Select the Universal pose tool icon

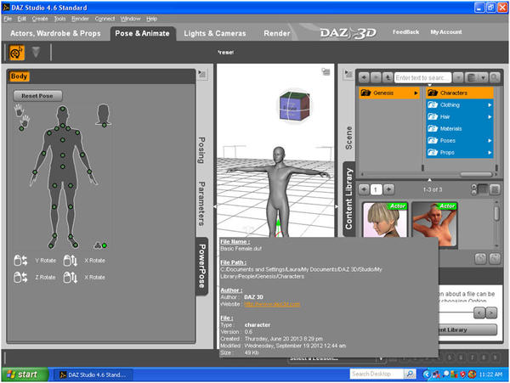[17, 53]
